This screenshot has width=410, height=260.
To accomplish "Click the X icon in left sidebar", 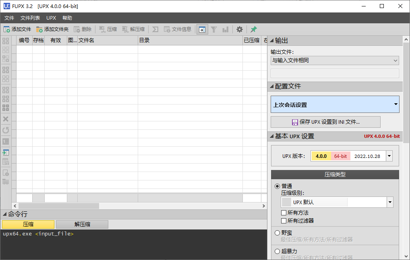I will pyautogui.click(x=6, y=119).
